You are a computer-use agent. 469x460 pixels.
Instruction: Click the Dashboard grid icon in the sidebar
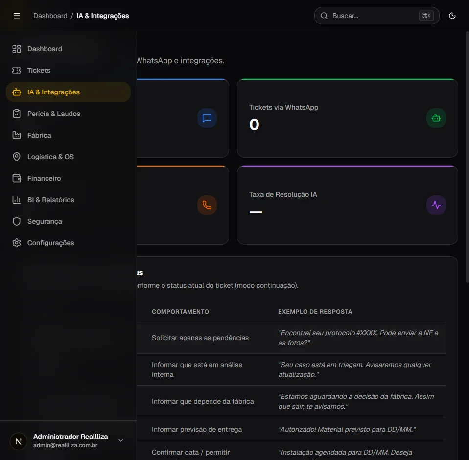pos(17,49)
